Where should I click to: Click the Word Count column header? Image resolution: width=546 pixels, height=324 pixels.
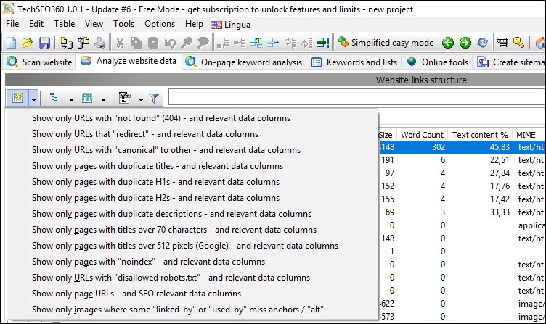coord(422,135)
